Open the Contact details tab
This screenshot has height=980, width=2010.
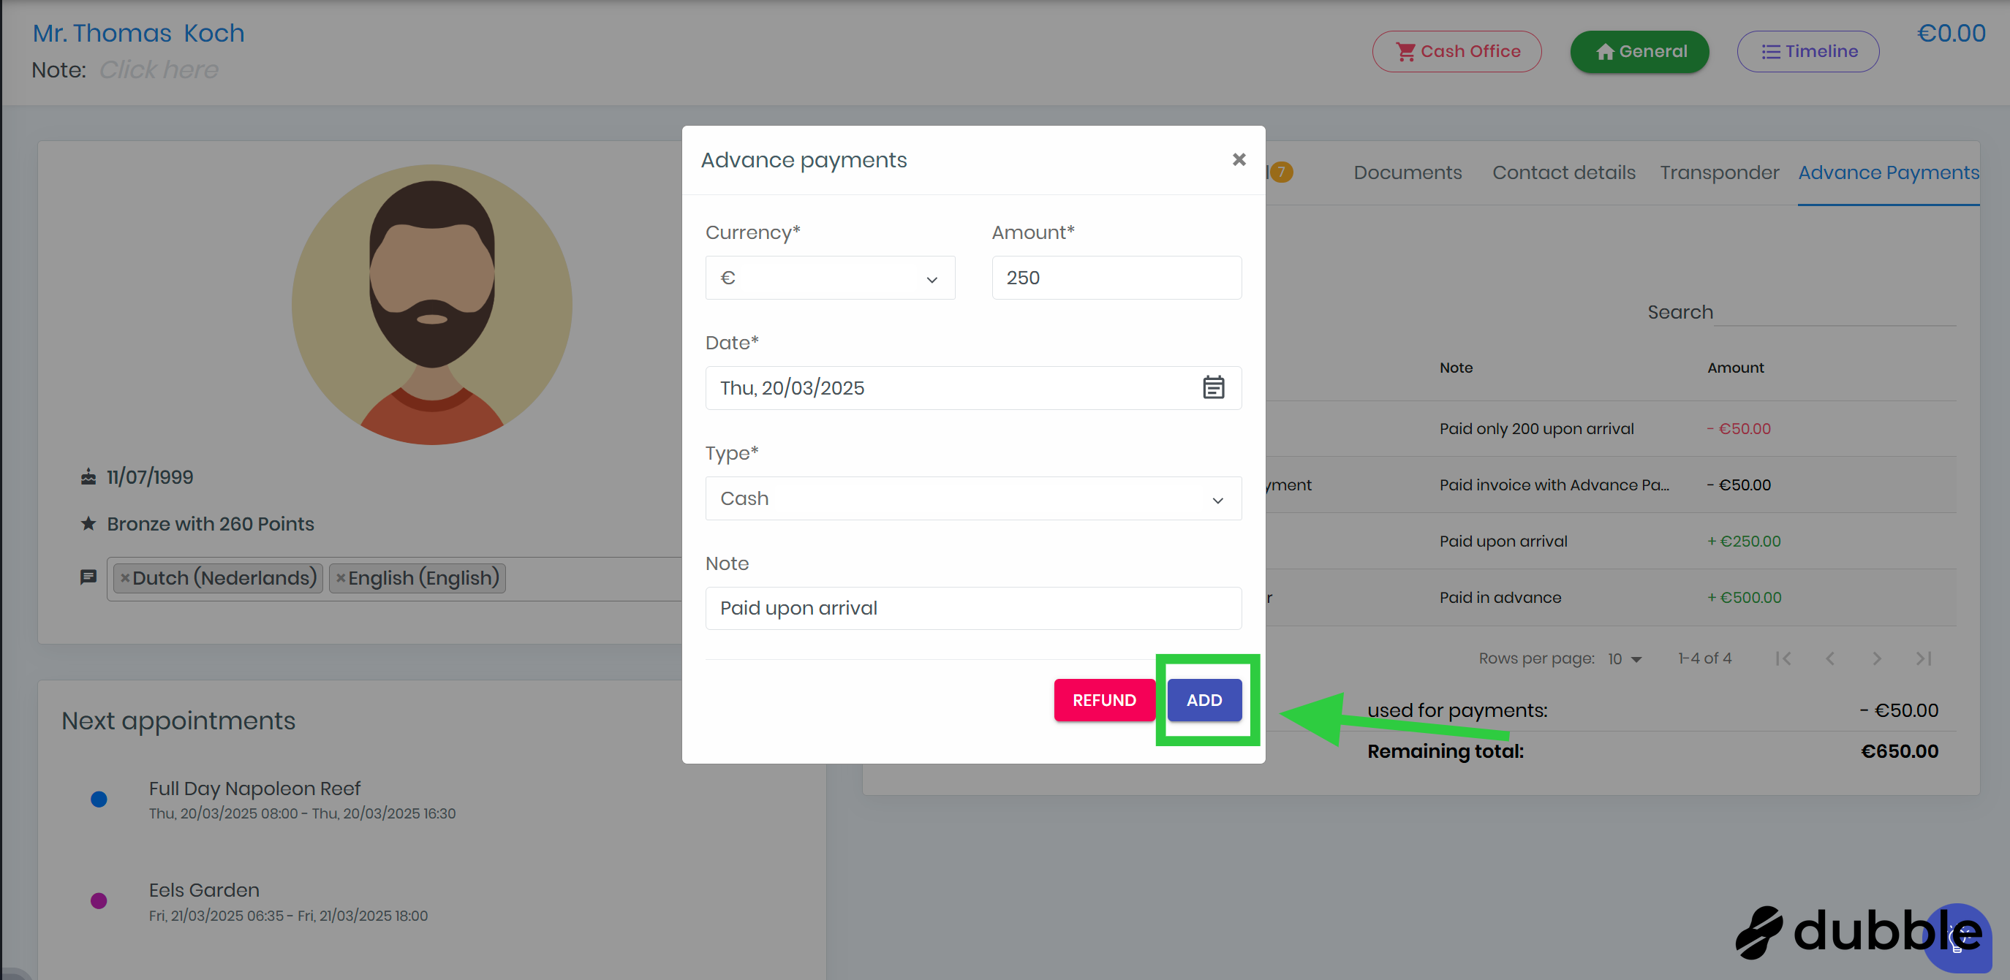click(1563, 173)
